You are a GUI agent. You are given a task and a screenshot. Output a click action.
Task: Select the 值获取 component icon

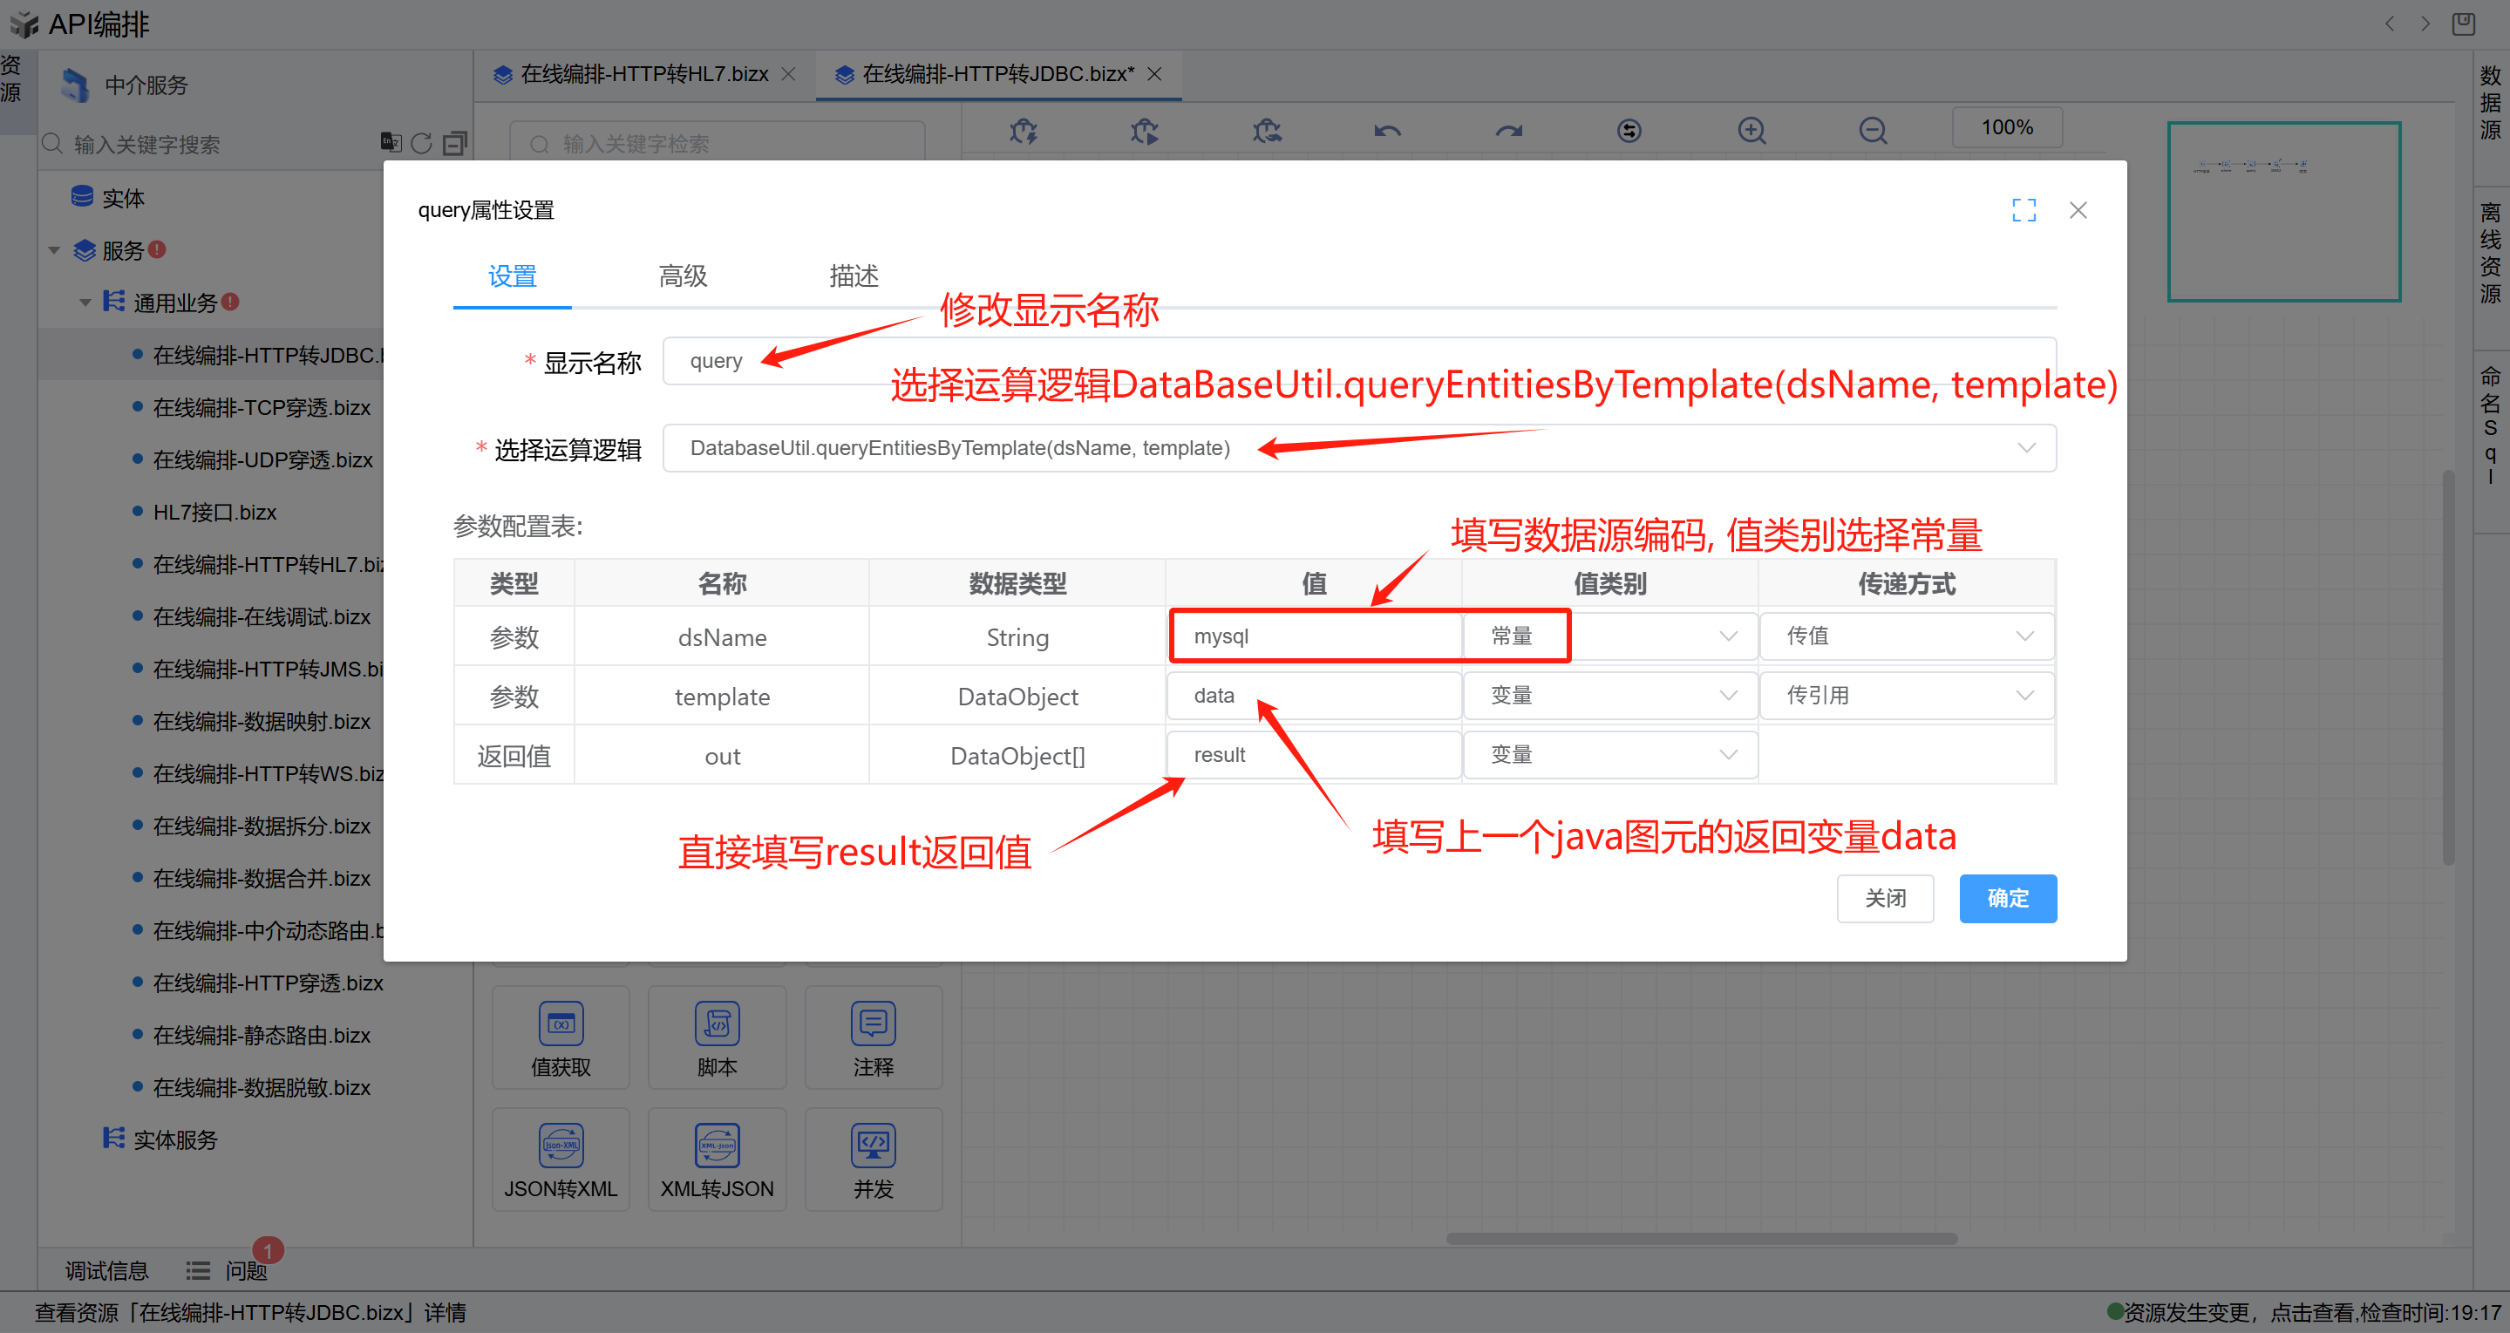[x=561, y=1024]
